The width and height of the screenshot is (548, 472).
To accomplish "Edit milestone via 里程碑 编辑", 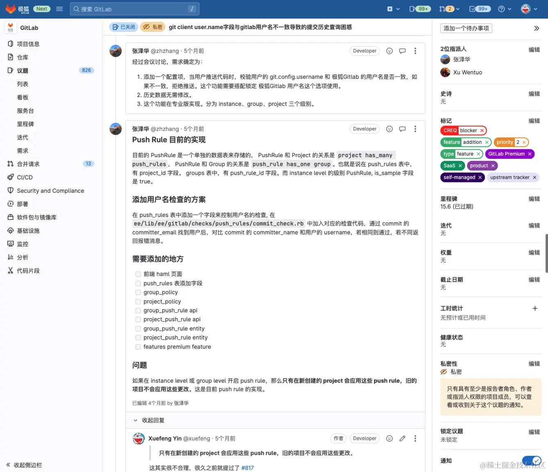I will [x=534, y=199].
